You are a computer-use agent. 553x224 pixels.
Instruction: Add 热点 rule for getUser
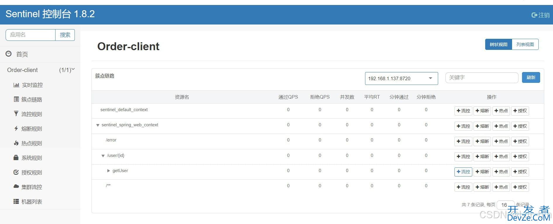(x=501, y=172)
